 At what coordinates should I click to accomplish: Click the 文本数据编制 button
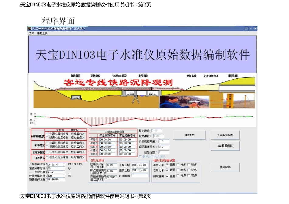(225, 135)
